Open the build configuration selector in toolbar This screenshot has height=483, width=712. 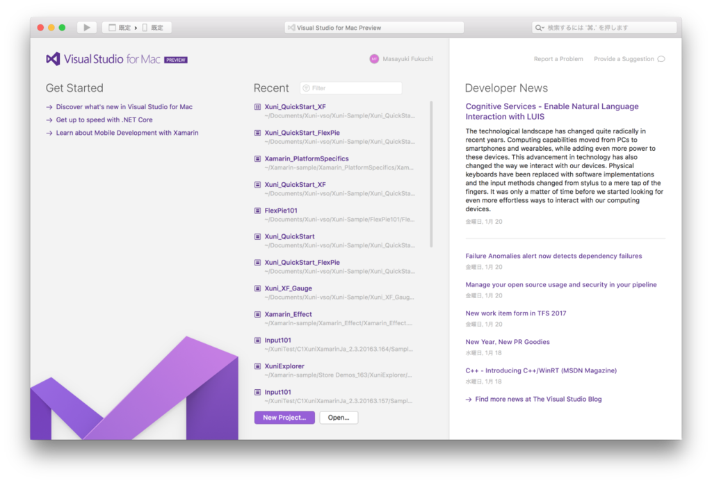[120, 28]
